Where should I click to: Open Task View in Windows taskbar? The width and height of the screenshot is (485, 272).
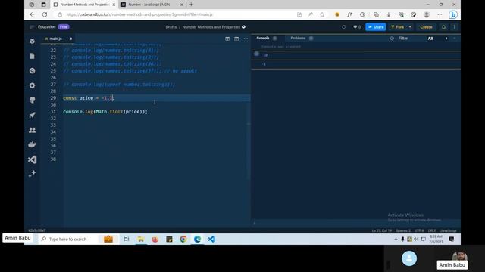tap(127, 239)
